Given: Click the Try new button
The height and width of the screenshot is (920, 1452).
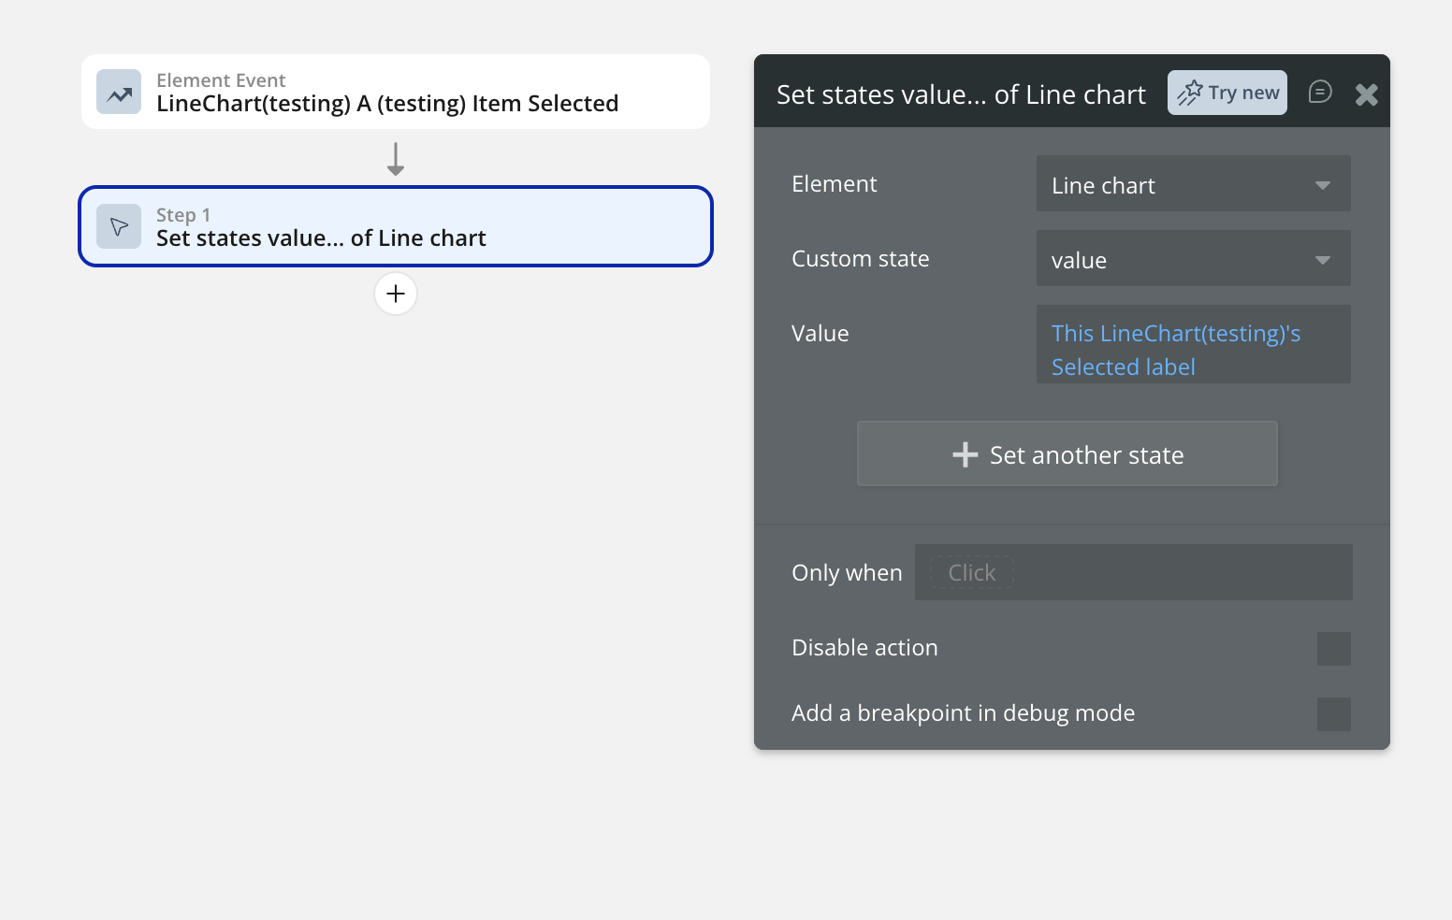Looking at the screenshot, I should click(1227, 93).
